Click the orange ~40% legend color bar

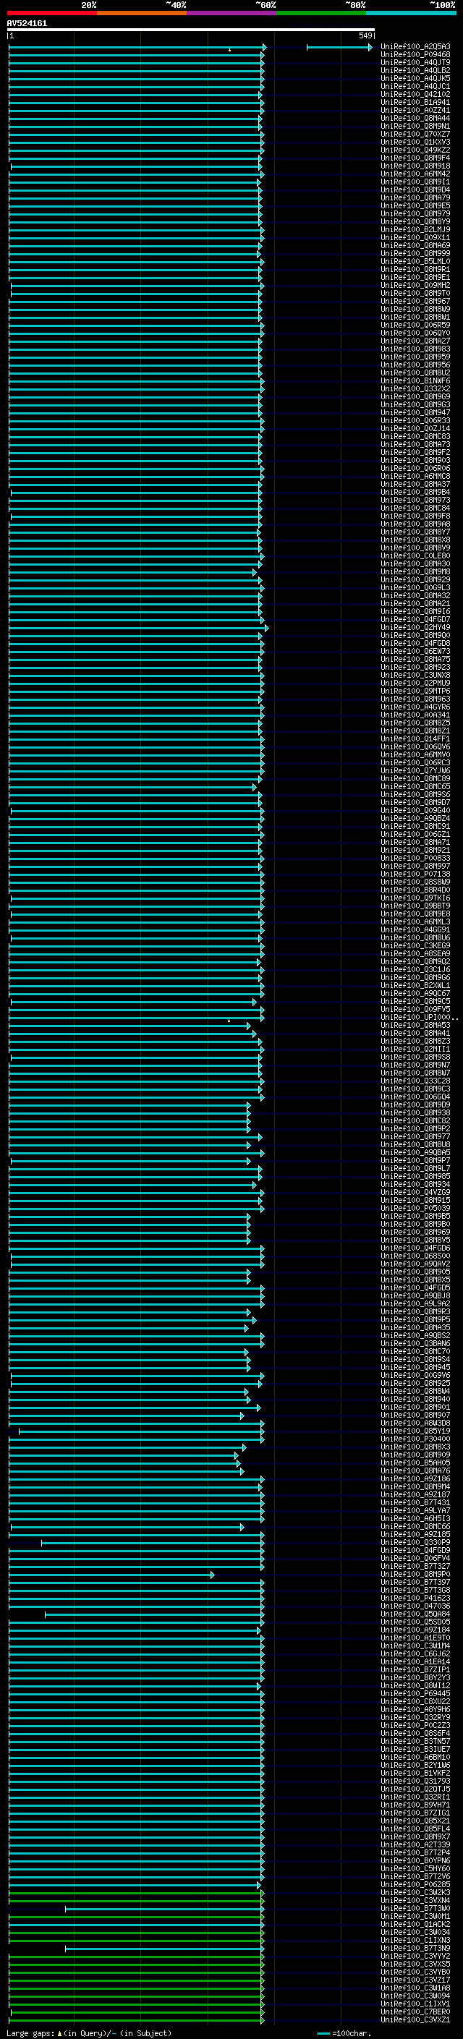(142, 13)
